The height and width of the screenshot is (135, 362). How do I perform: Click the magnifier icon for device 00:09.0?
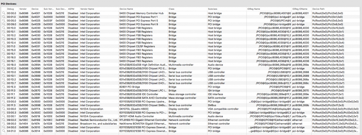(x=4, y=24)
